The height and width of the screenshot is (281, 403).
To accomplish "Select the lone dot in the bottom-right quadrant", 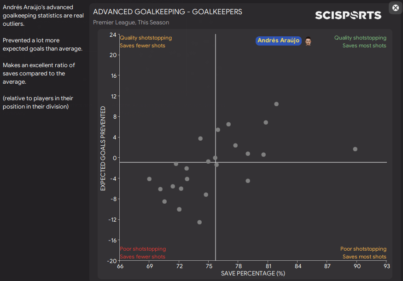I will [248, 181].
